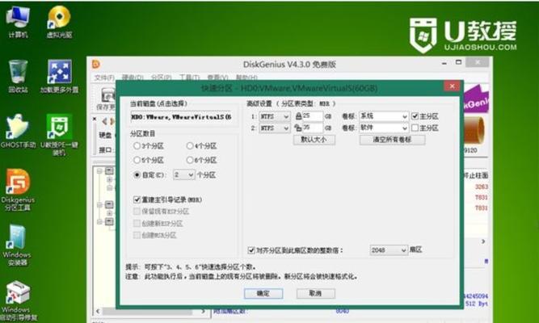The height and width of the screenshot is (323, 539).
Task: Click the orange forward arrow in DiskGenius
Action: click(x=113, y=121)
